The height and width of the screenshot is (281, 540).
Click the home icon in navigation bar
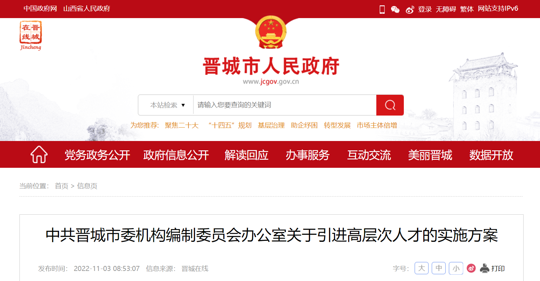tap(39, 155)
